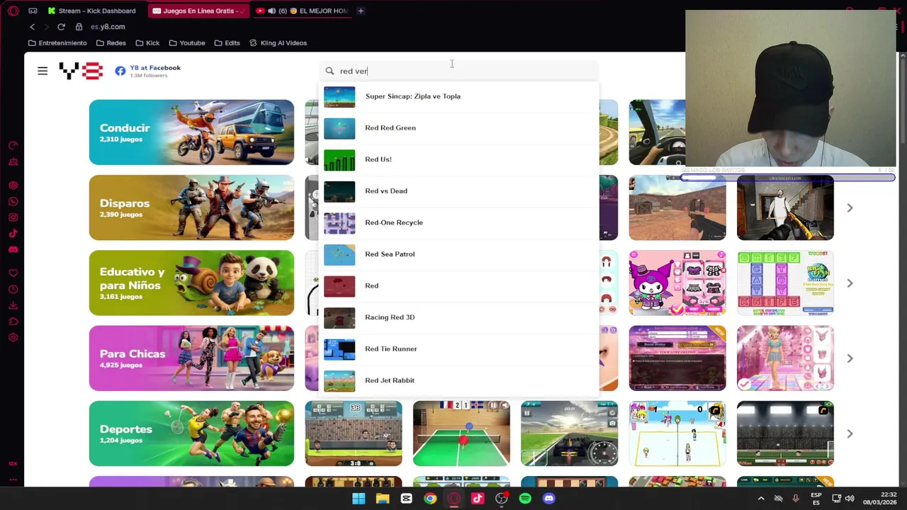Open the table tennis game thumbnail
The width and height of the screenshot is (907, 510).
coord(461,433)
